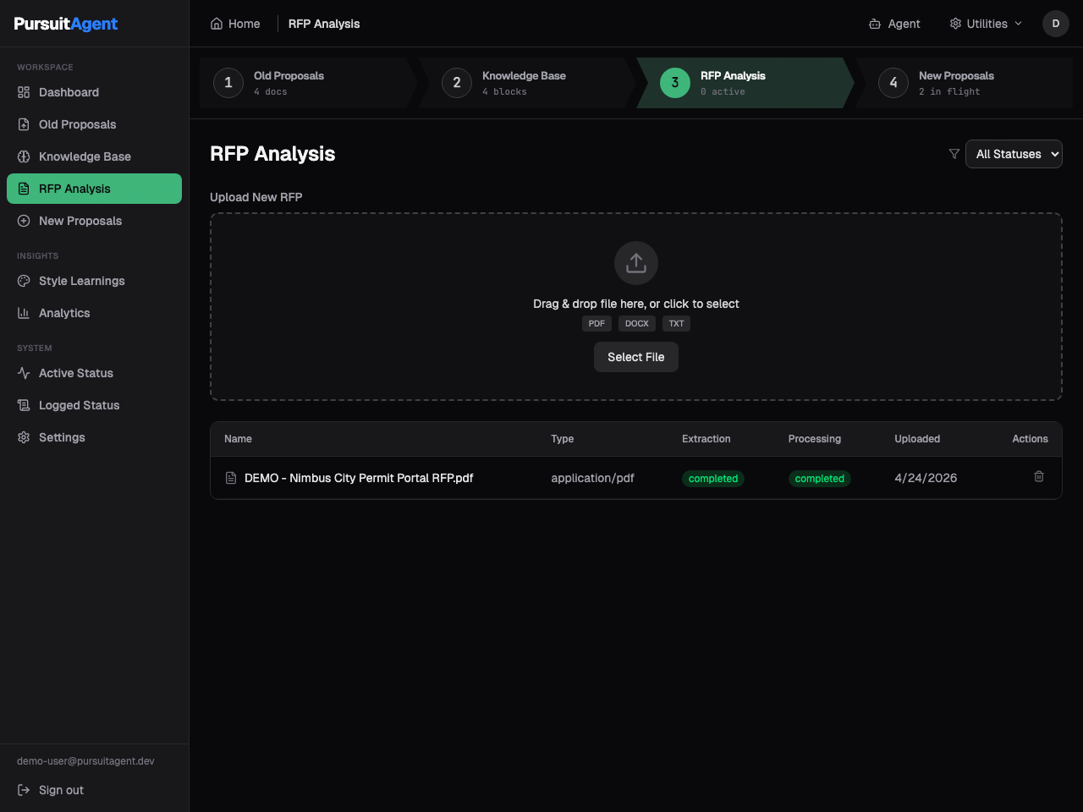Click the Sign out arrow icon
This screenshot has height=812, width=1083.
point(24,790)
